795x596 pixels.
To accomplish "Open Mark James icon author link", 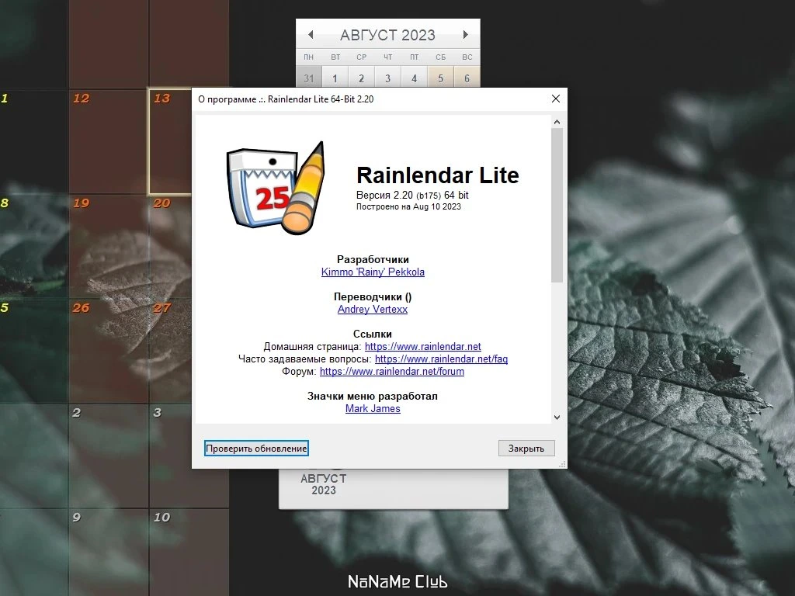I will [x=373, y=408].
